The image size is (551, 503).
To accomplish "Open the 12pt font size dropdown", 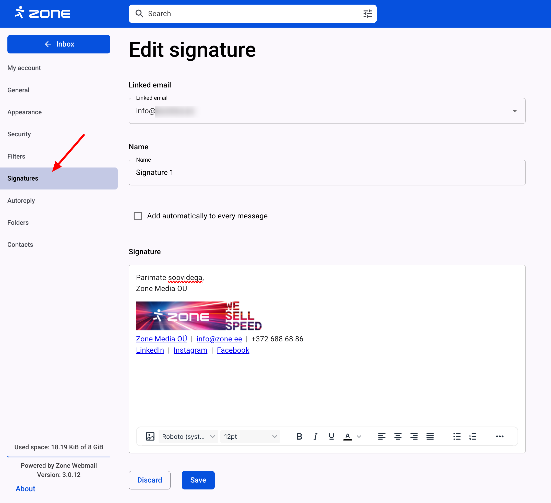I will click(250, 436).
